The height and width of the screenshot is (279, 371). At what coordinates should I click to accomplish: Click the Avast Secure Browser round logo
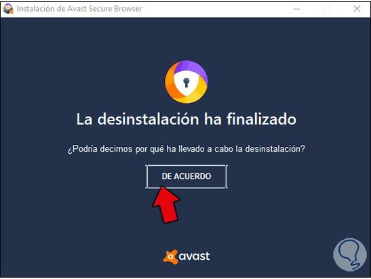187,82
